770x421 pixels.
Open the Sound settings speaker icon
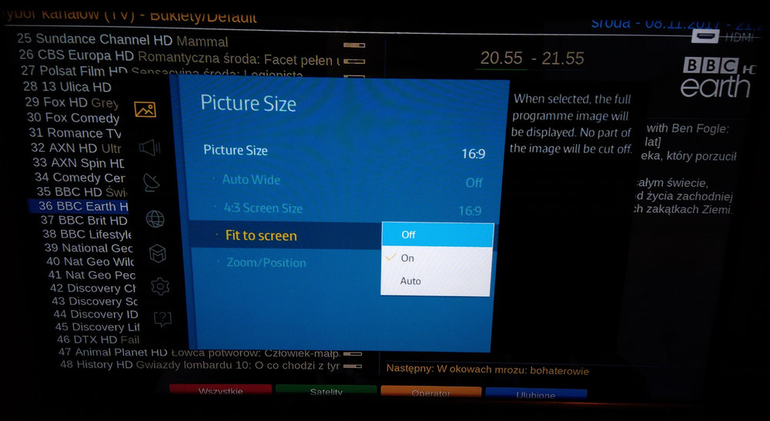pyautogui.click(x=149, y=148)
